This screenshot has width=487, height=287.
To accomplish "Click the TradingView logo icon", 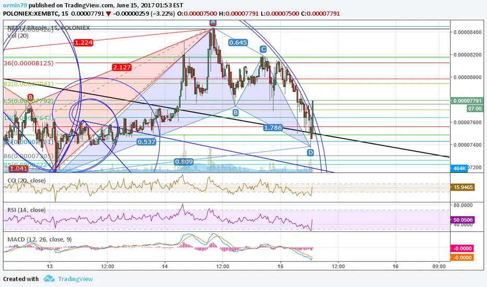I will [49, 279].
